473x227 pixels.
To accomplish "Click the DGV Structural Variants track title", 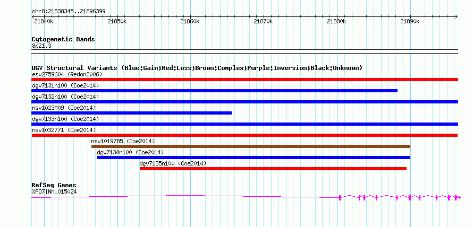I will click(x=197, y=68).
